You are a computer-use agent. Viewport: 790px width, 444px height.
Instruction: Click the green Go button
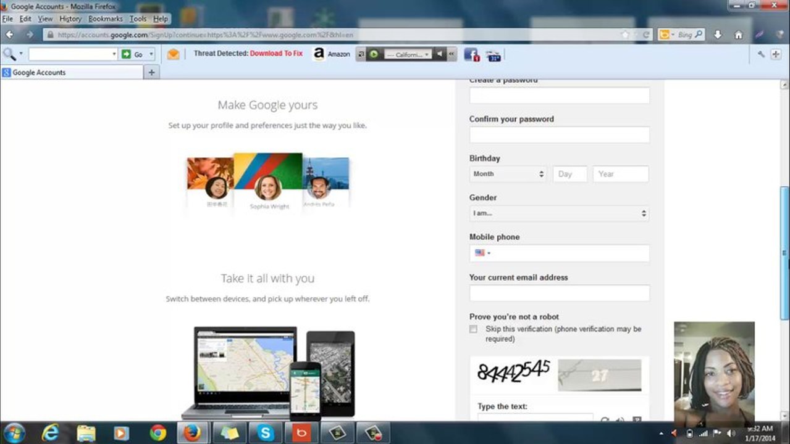click(133, 54)
